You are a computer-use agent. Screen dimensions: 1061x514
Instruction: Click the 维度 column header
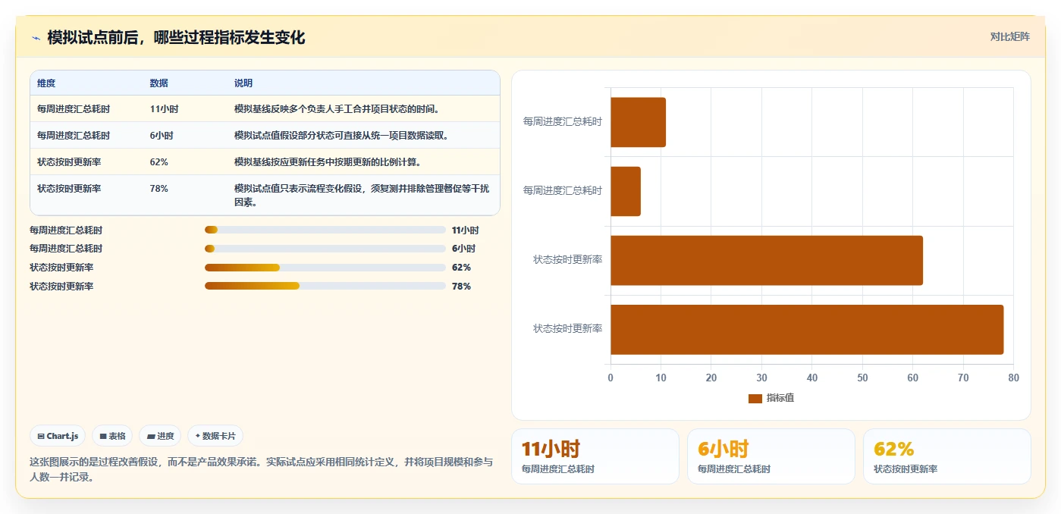(x=46, y=83)
